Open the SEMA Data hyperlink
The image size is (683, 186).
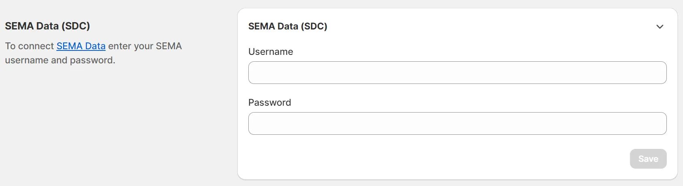coord(81,46)
